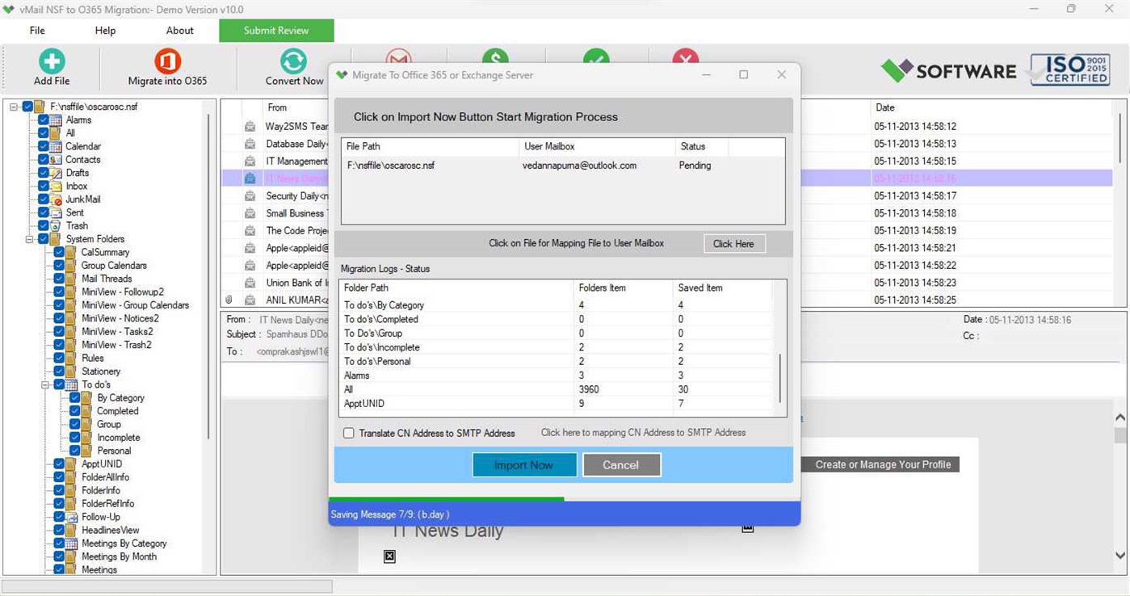Click the Click Here mapping button

[x=733, y=243]
